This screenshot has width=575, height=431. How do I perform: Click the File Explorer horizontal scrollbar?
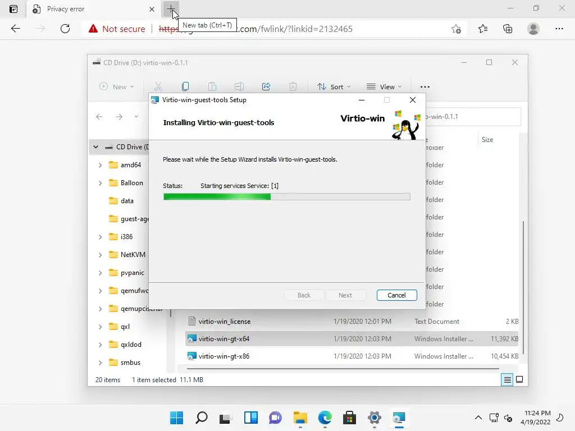point(343,369)
